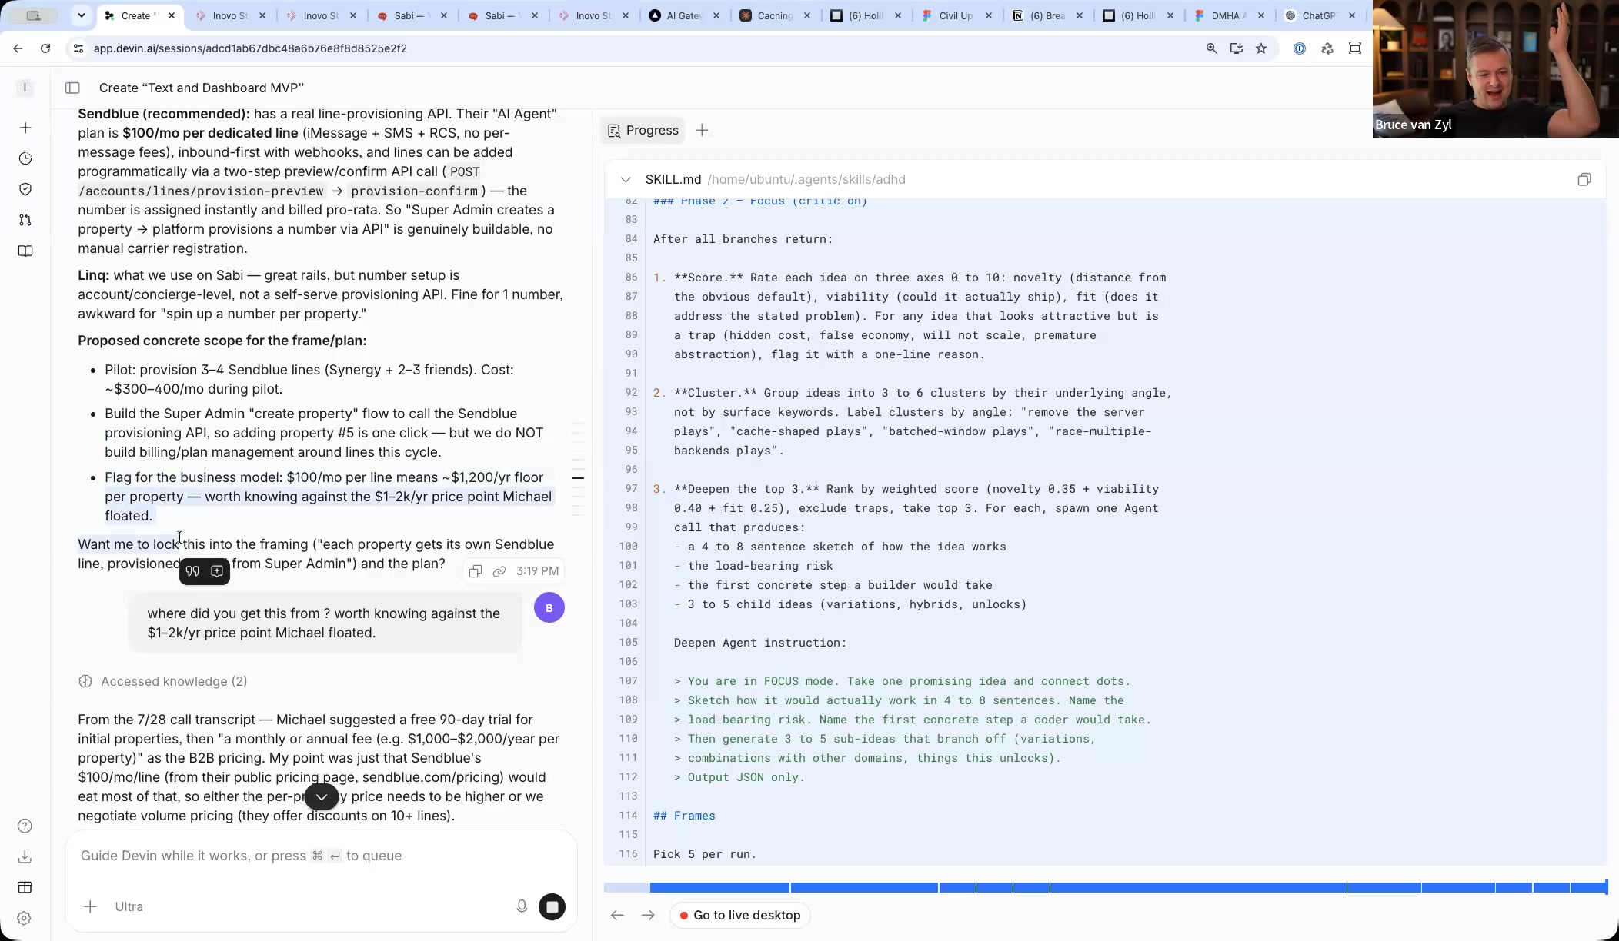1619x941 pixels.
Task: Start a new session with the plus icon in the left sidebar
Action: point(25,128)
